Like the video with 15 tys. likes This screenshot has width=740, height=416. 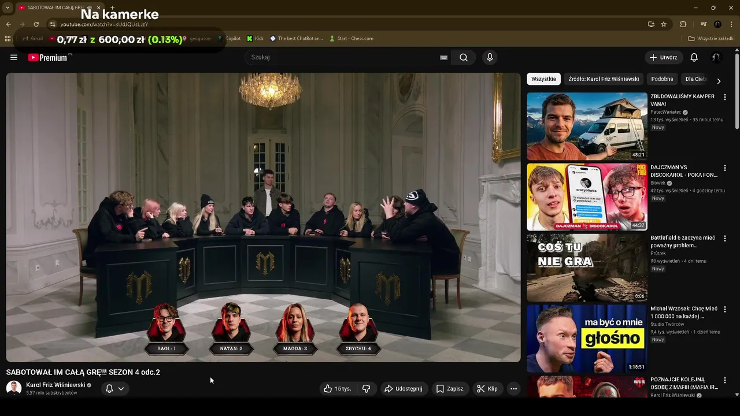pos(338,389)
